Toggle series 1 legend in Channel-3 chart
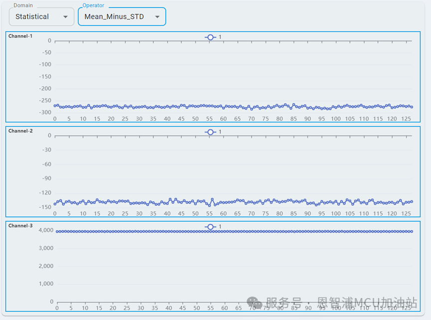The width and height of the screenshot is (431, 320). (213, 227)
